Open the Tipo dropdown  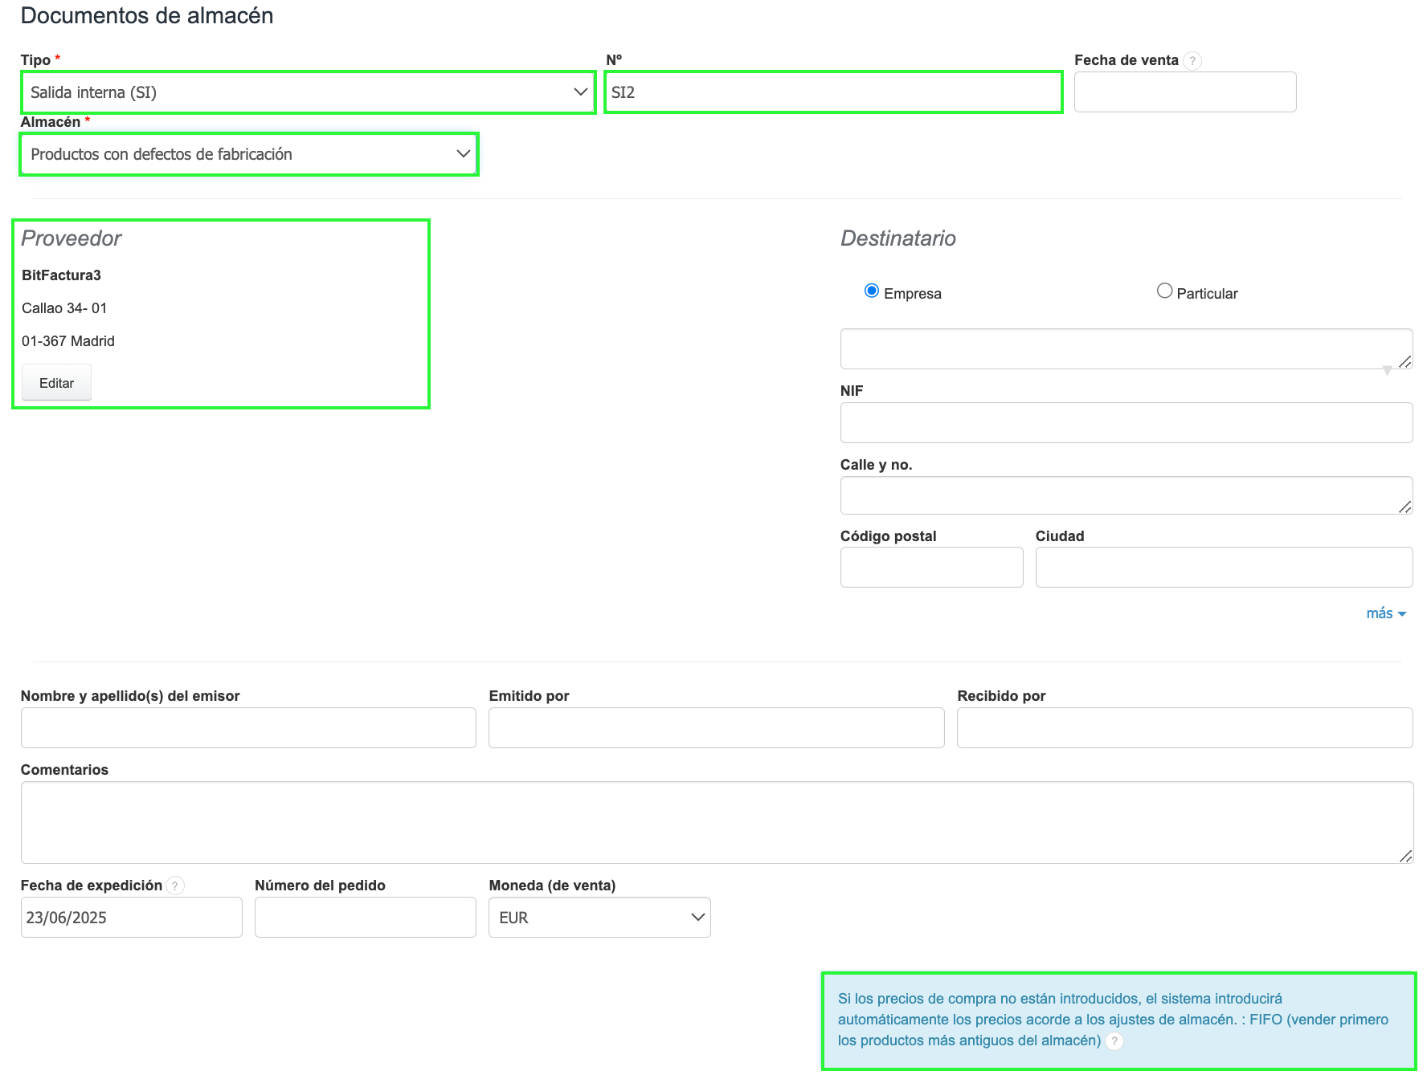pos(308,92)
